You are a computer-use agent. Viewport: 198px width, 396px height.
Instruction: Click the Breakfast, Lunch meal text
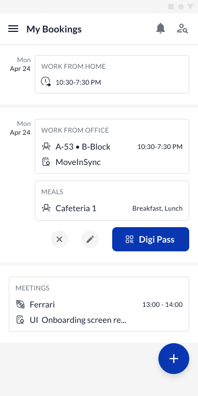pyautogui.click(x=157, y=208)
